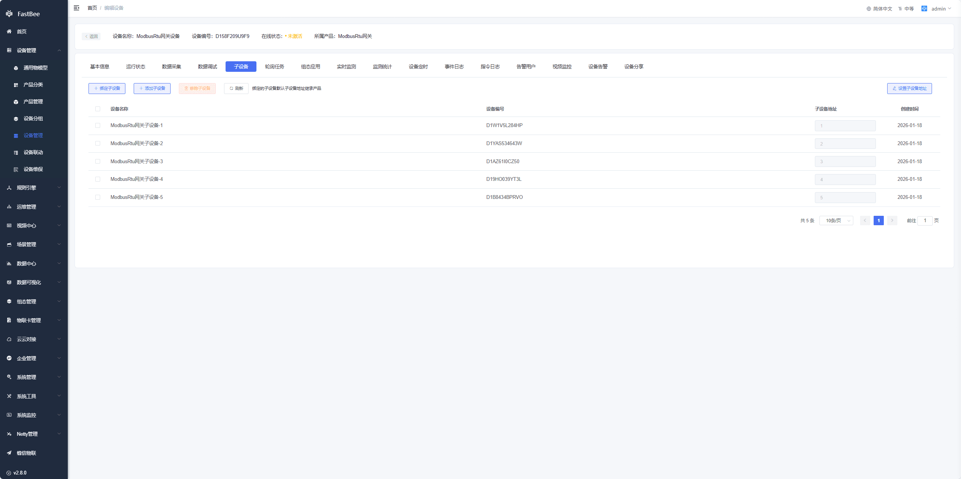Expand the 运维管理 sidebar menu

[x=34, y=207]
